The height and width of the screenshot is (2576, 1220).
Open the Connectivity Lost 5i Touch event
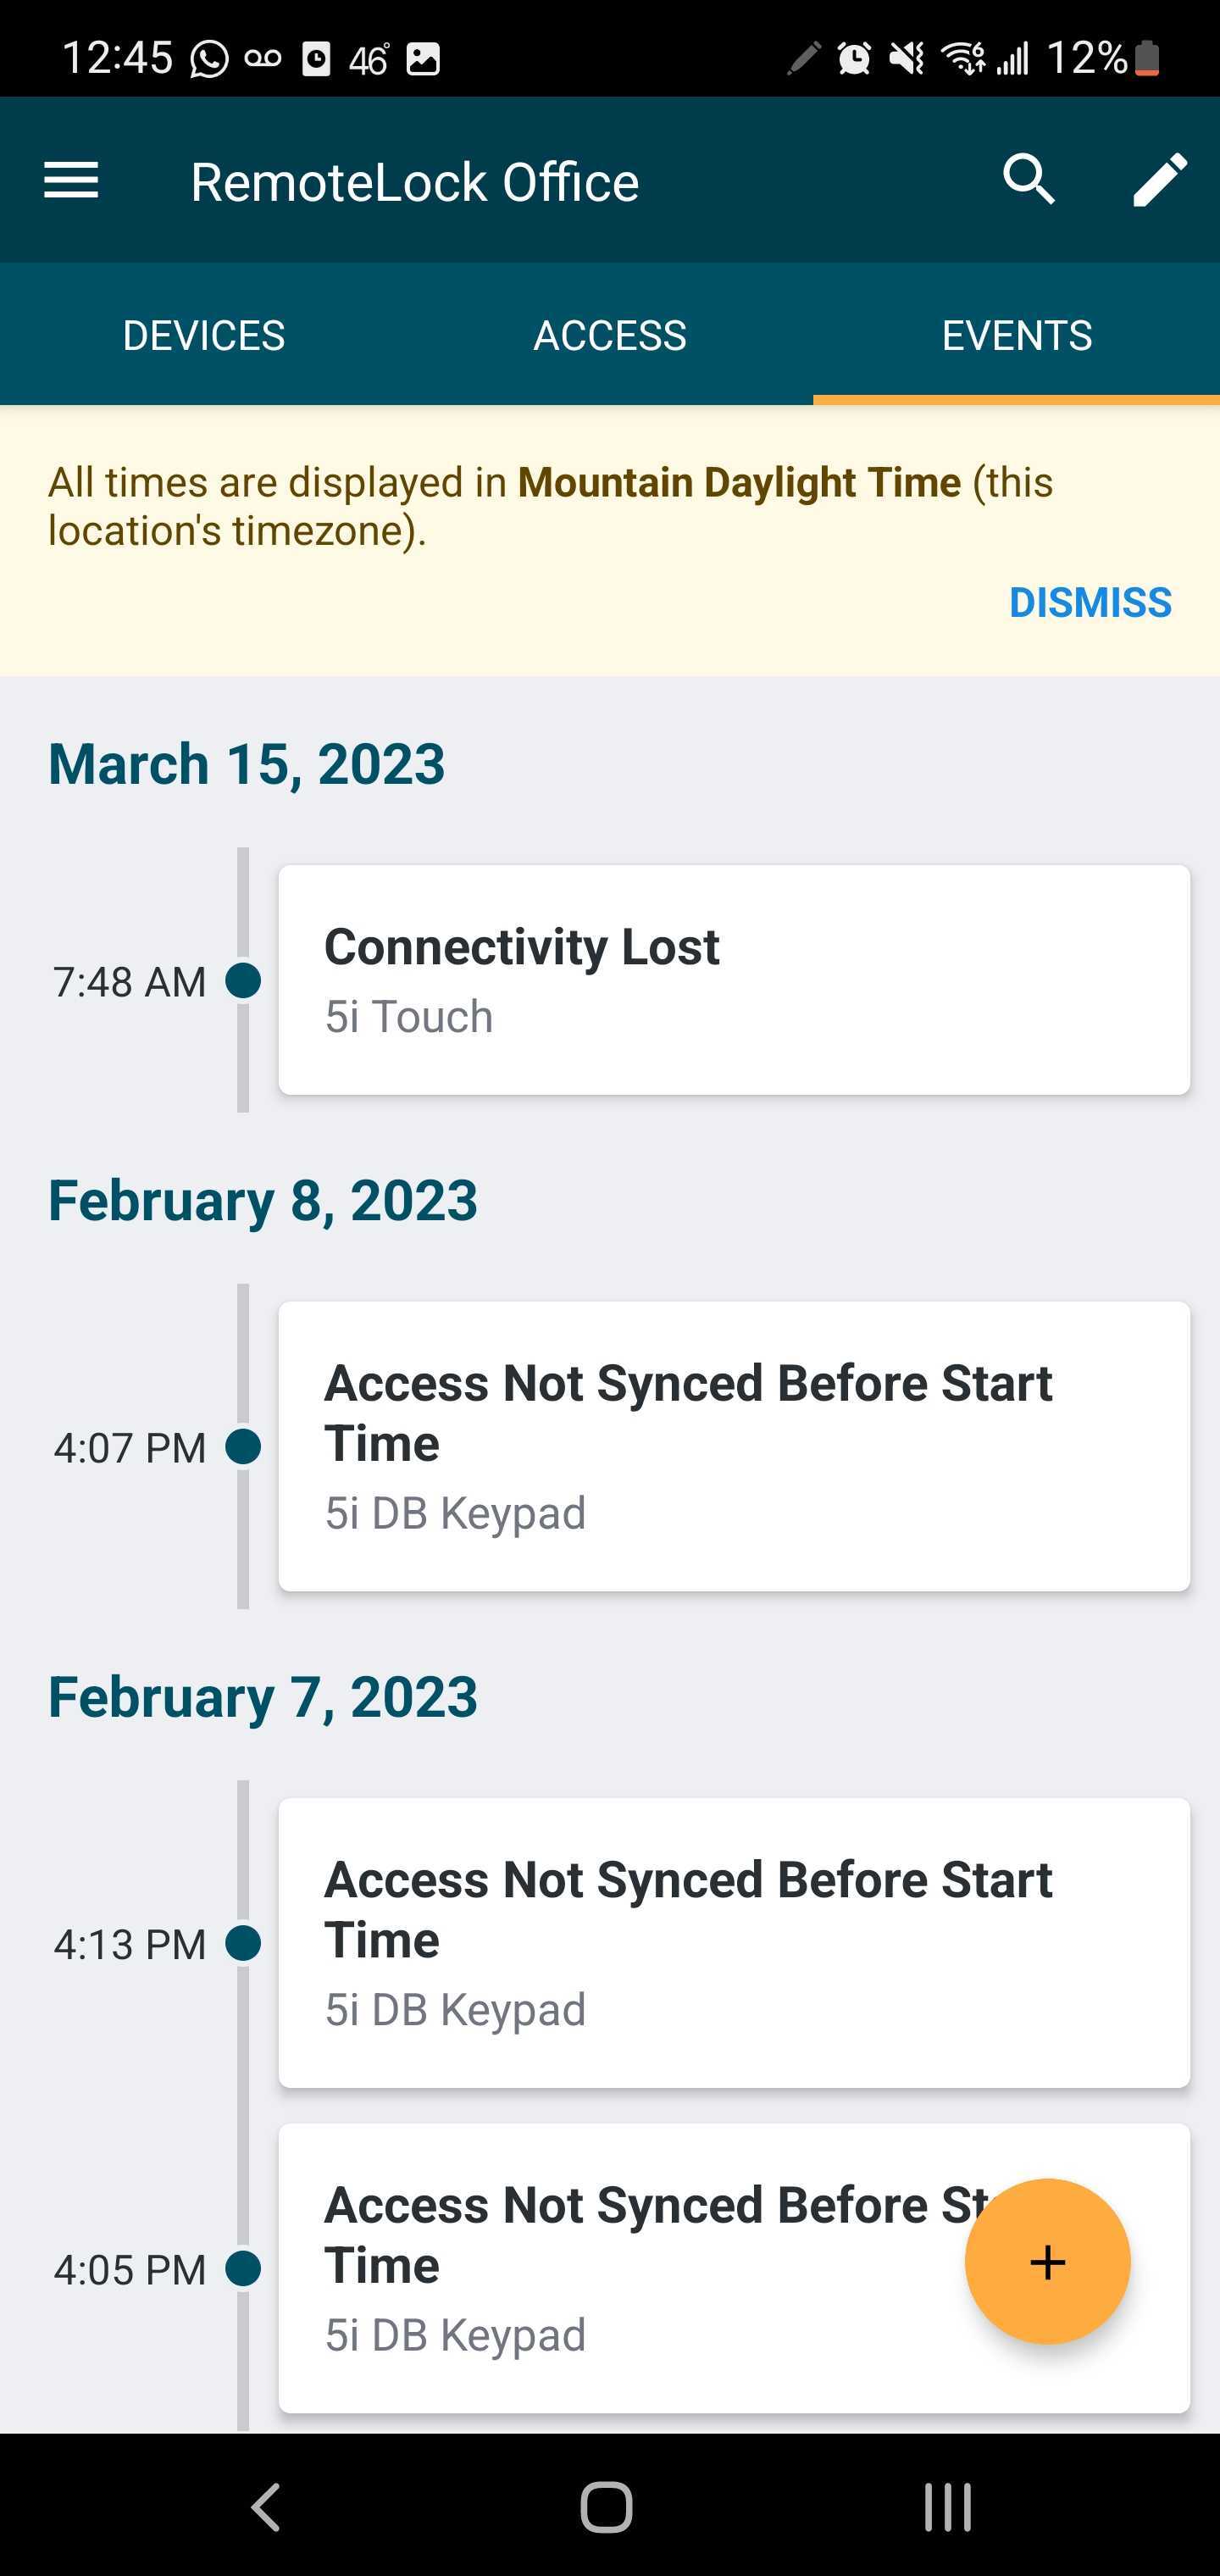click(x=734, y=980)
